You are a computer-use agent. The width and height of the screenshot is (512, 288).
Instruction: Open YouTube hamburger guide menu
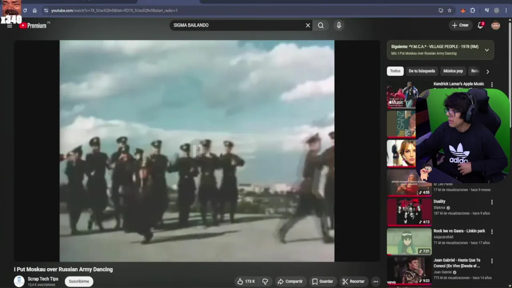click(10, 26)
